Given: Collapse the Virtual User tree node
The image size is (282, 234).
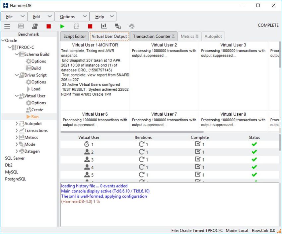Looking at the screenshot, I should pos(17,96).
